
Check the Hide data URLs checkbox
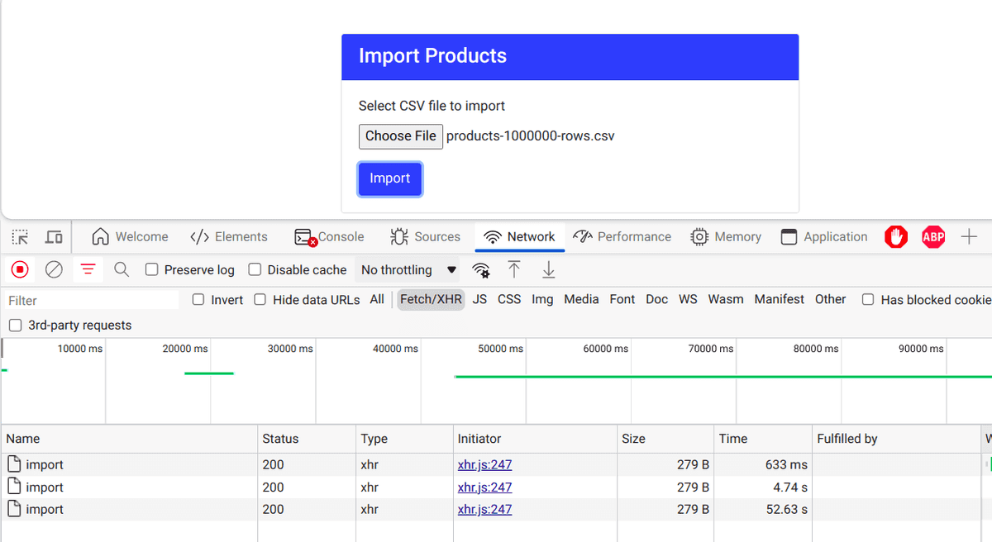tap(260, 299)
